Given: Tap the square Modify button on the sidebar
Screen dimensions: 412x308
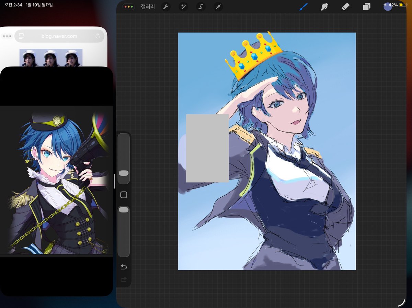Looking at the screenshot, I should 124,195.
